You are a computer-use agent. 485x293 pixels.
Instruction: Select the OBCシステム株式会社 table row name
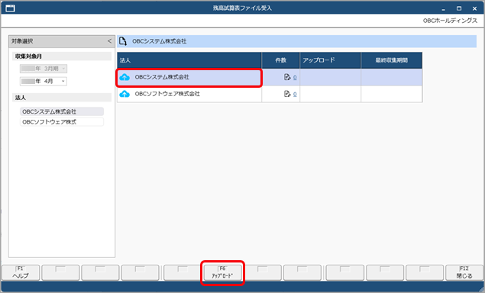162,77
